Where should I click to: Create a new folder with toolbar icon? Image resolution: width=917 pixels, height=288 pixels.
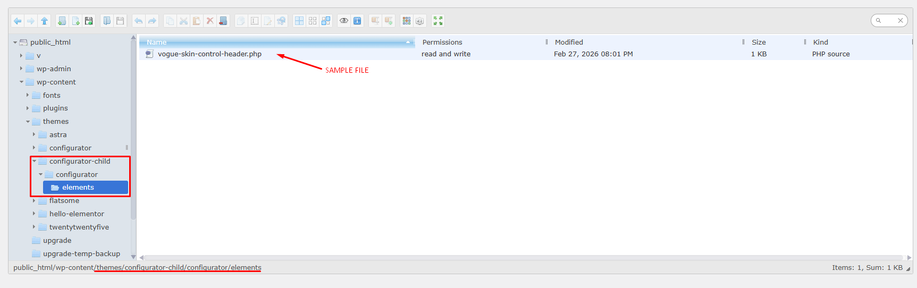point(62,21)
